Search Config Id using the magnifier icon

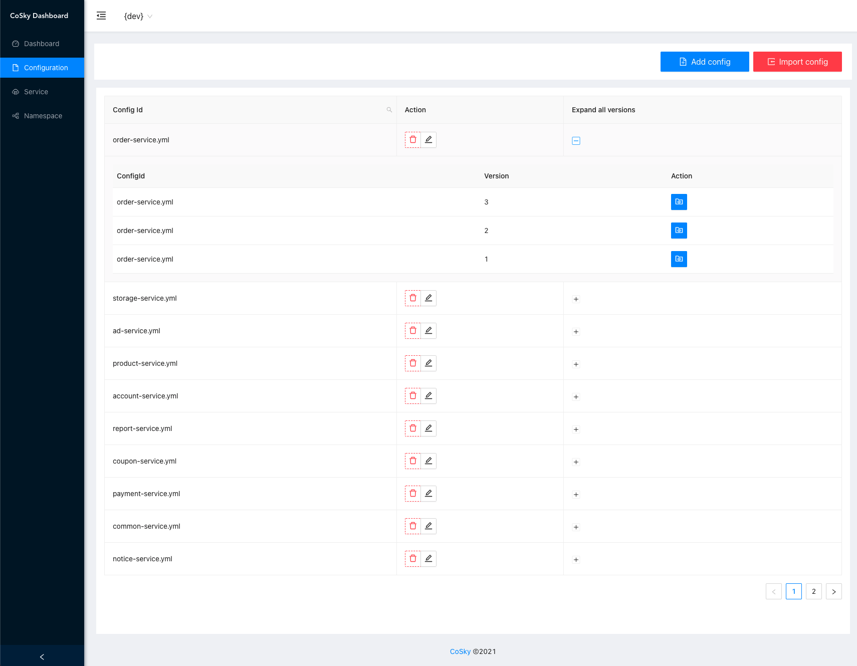click(389, 110)
